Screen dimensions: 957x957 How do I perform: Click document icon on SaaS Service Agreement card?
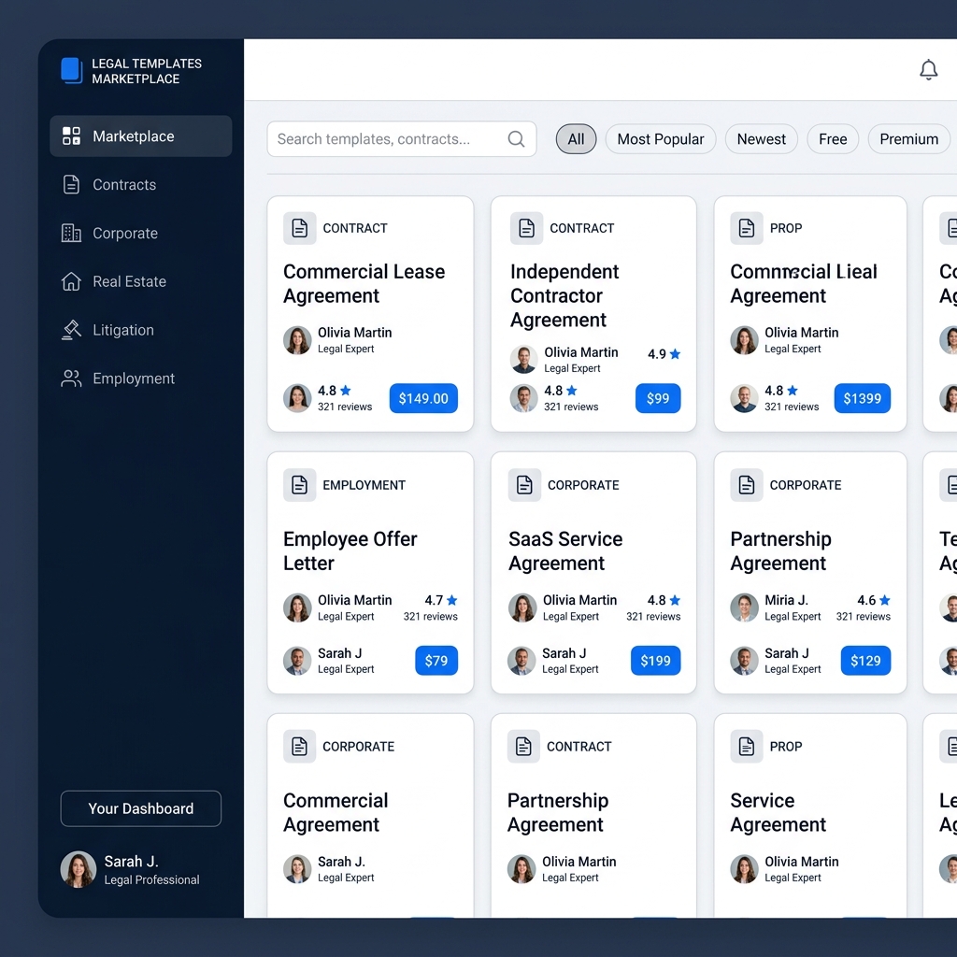click(524, 485)
